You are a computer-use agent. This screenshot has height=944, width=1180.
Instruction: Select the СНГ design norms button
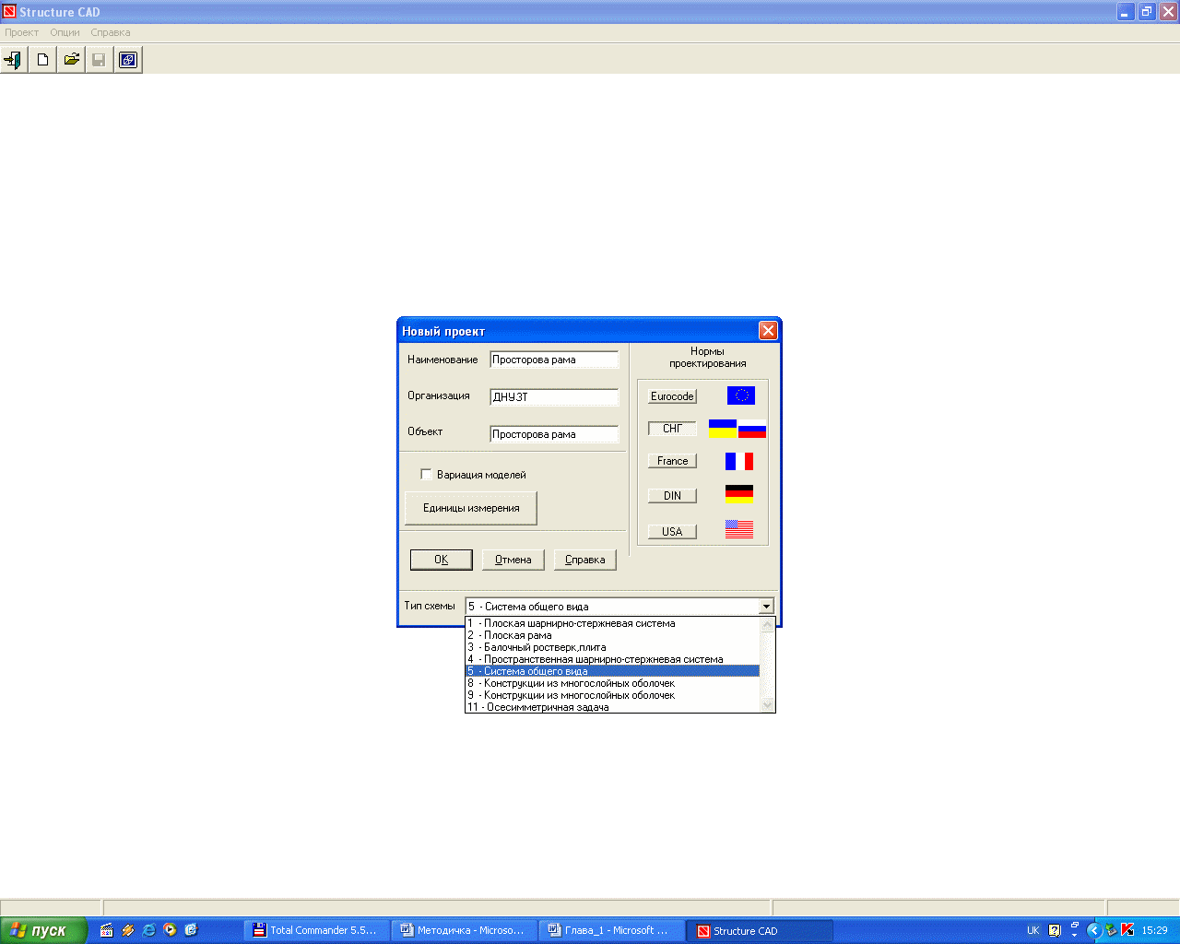(672, 429)
